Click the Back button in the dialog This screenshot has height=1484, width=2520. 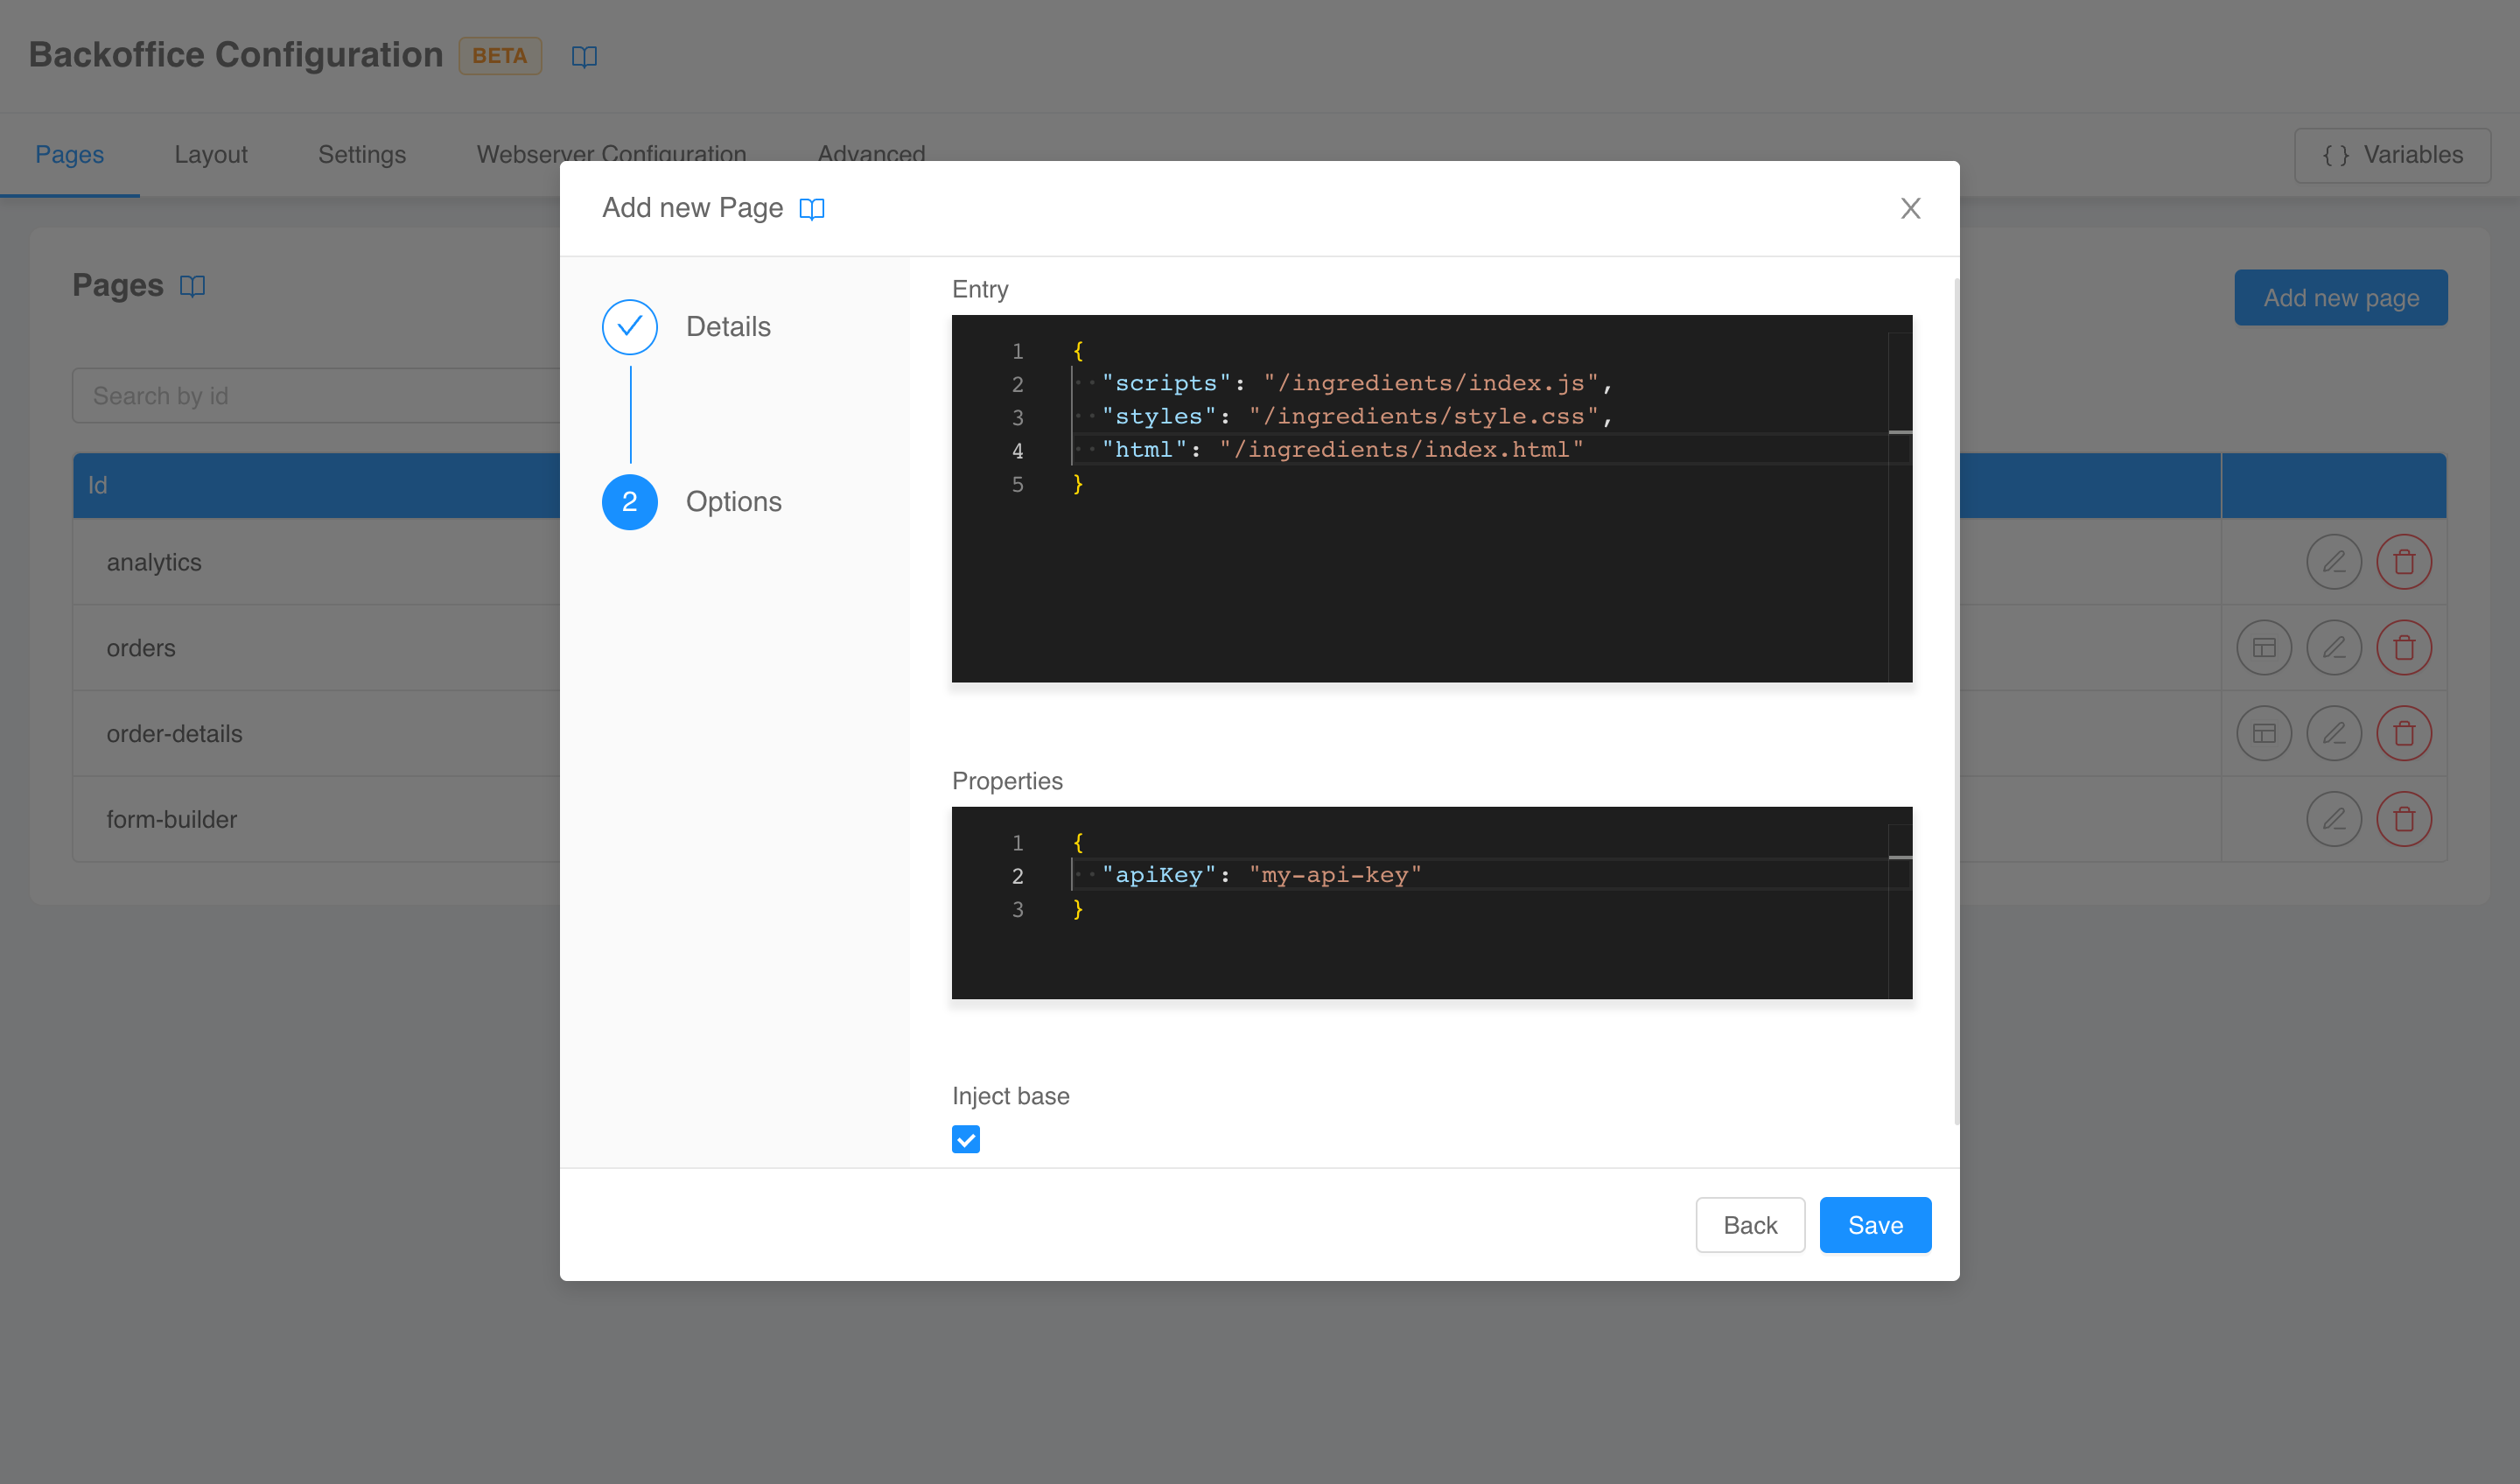pos(1750,1224)
